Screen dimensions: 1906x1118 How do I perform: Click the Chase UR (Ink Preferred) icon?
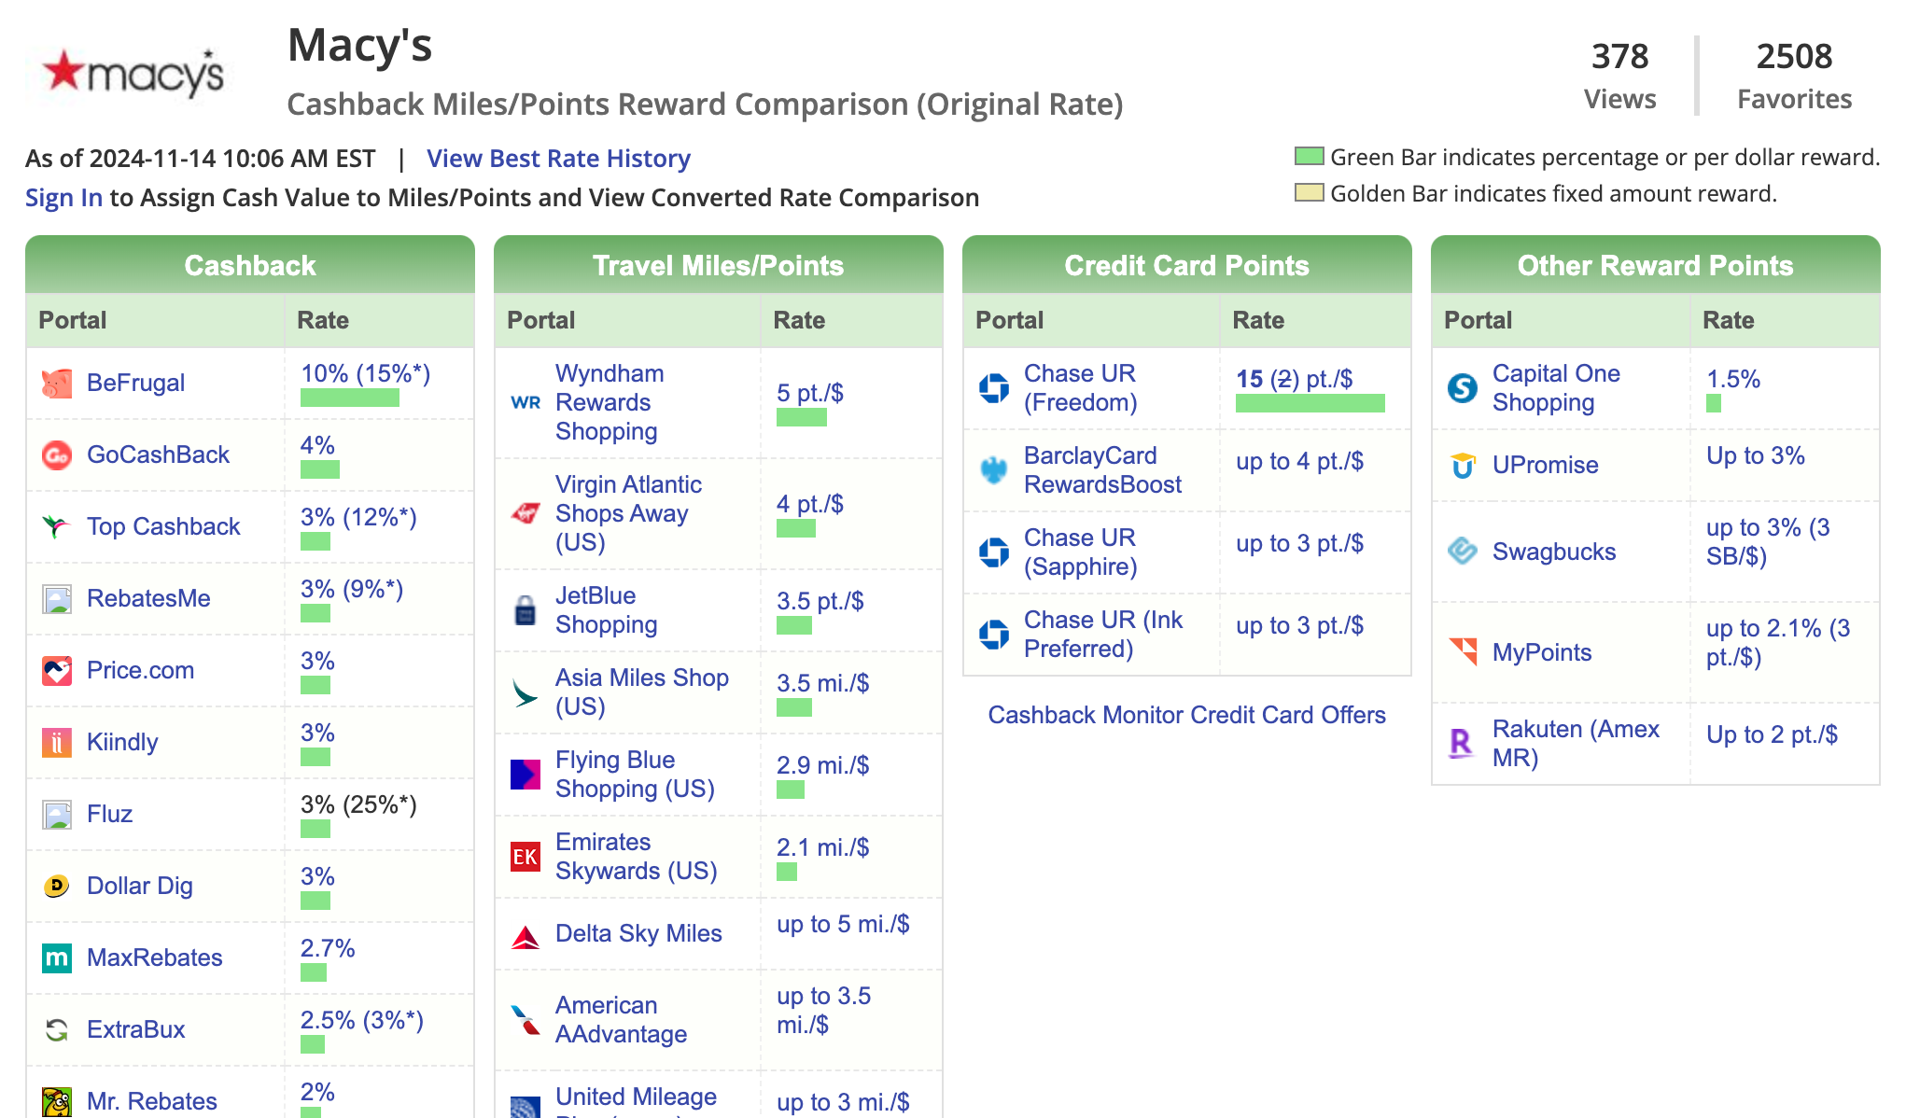coord(994,635)
